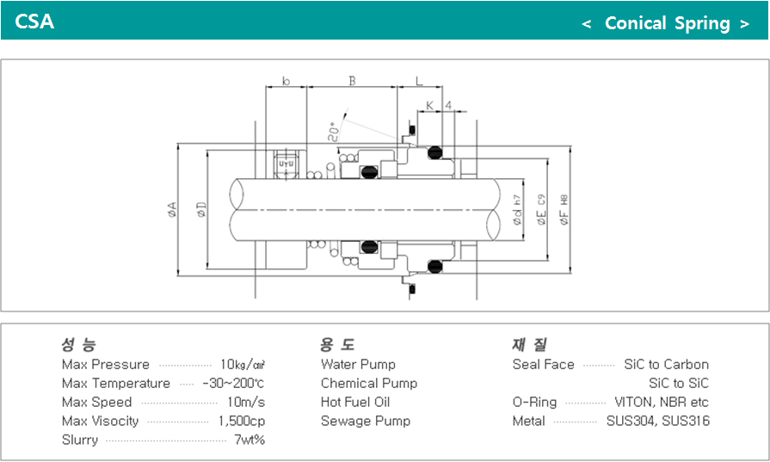The width and height of the screenshot is (770, 462).
Task: Click the 재질 section heading
Action: coord(529,345)
